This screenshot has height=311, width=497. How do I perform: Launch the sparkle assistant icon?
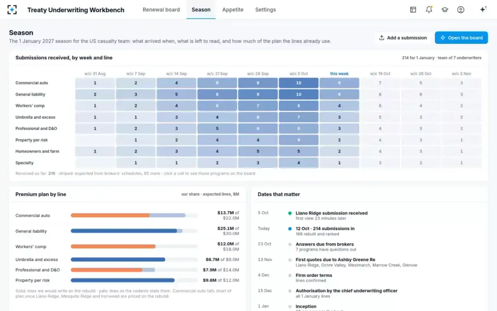click(x=483, y=10)
